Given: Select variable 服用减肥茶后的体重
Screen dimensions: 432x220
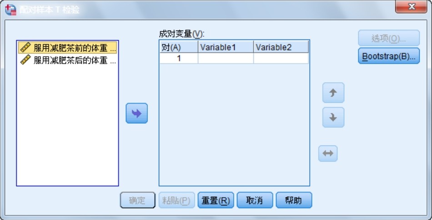Looking at the screenshot, I should point(67,60).
